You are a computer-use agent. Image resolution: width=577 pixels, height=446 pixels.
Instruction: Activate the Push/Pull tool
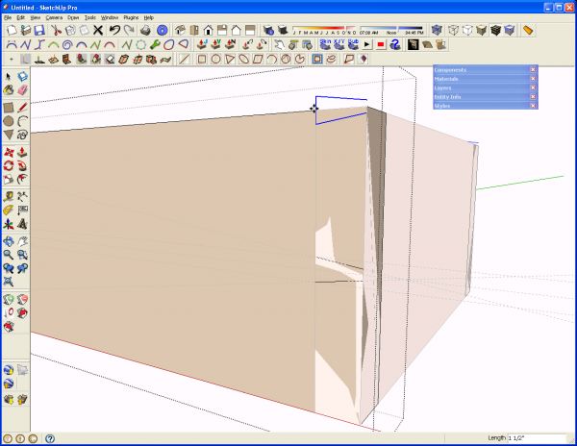pos(22,152)
